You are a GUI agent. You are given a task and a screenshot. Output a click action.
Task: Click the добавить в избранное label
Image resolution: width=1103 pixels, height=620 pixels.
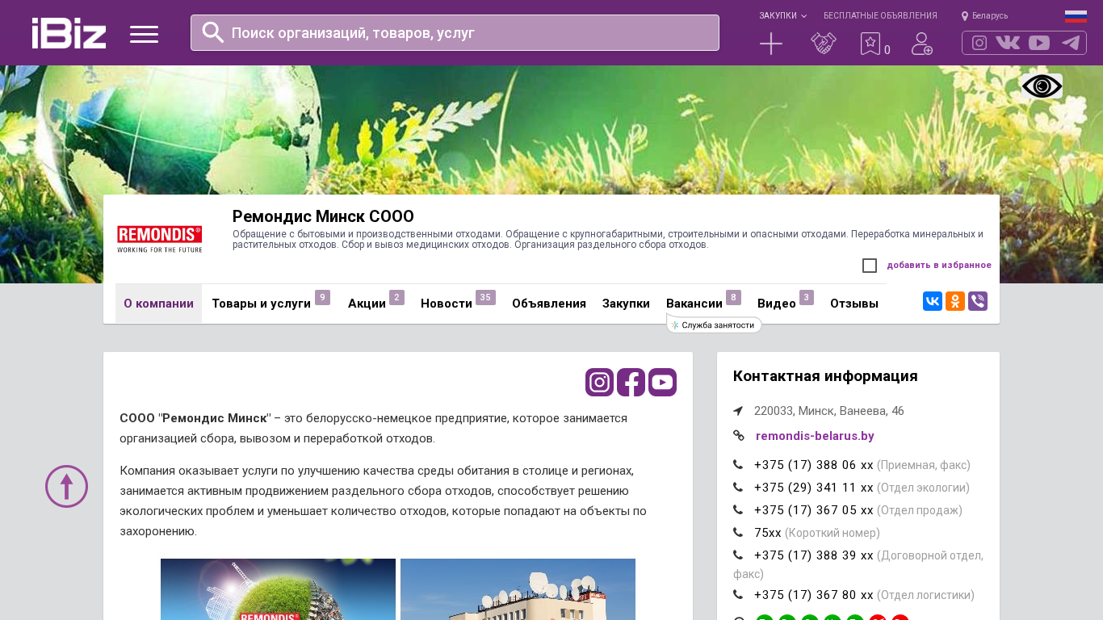(x=939, y=265)
